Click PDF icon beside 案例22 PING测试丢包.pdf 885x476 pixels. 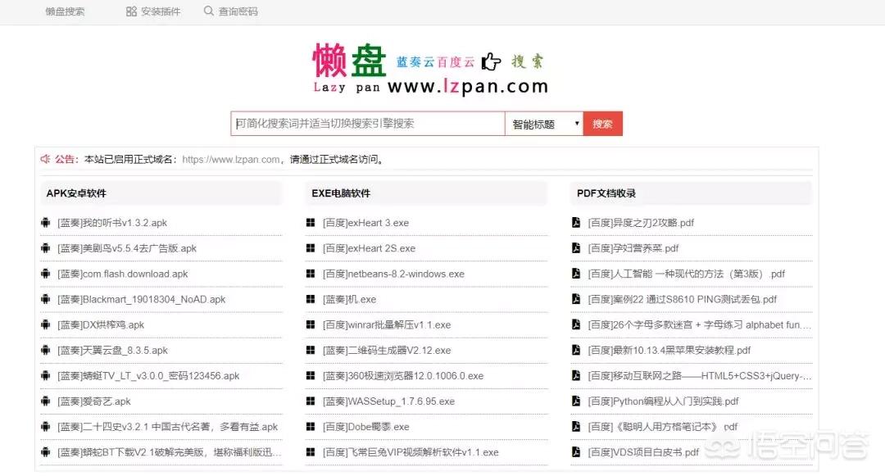tap(576, 299)
